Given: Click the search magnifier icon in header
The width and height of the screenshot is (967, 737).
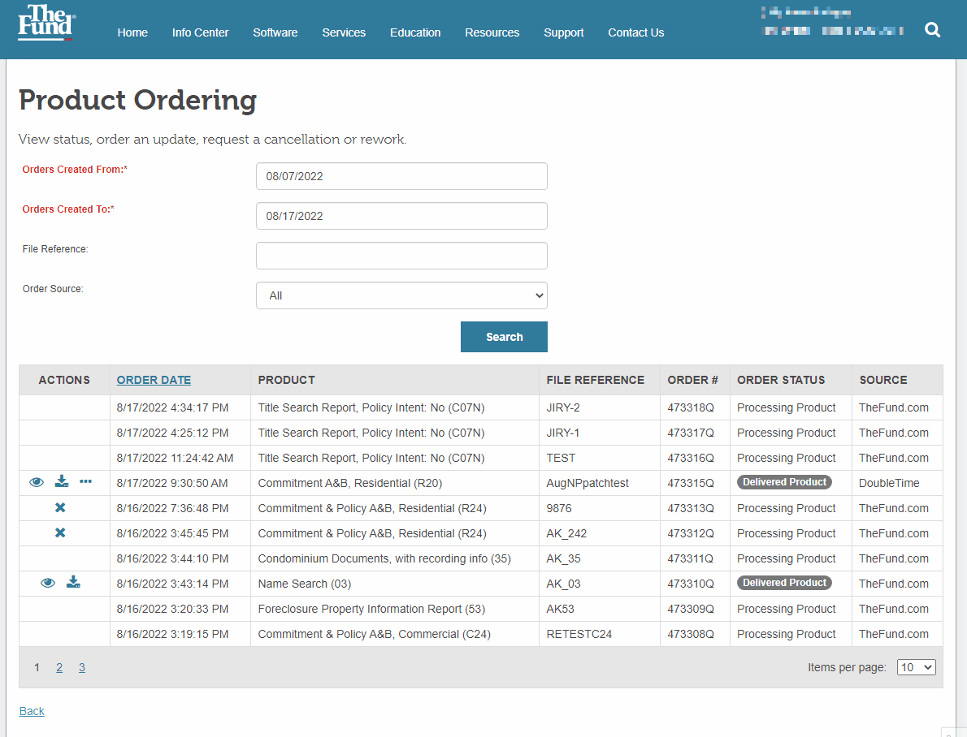Looking at the screenshot, I should (x=933, y=30).
